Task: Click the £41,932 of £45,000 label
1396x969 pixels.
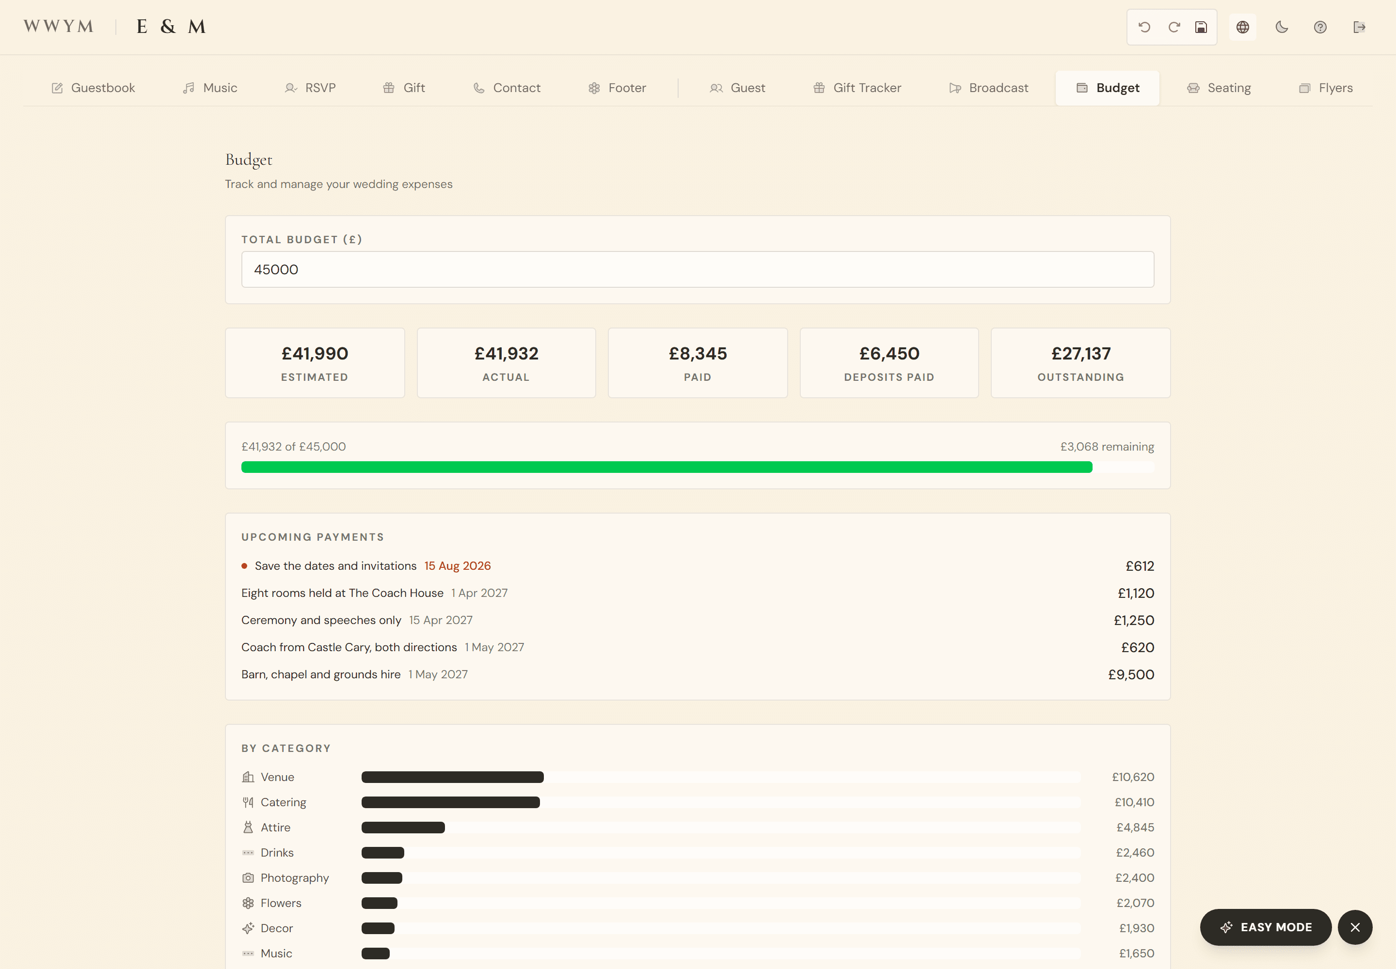Action: (293, 447)
